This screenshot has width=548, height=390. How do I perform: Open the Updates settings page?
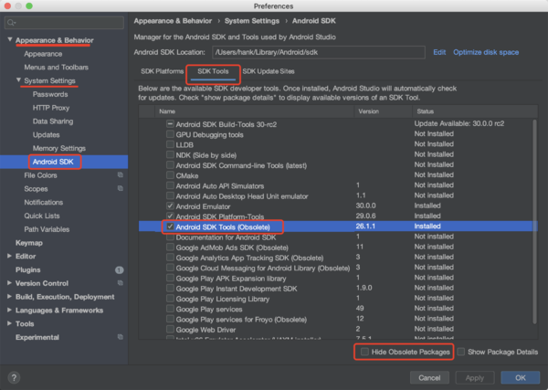point(47,135)
